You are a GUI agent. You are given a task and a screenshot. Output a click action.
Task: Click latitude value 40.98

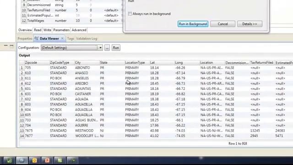coord(154,131)
